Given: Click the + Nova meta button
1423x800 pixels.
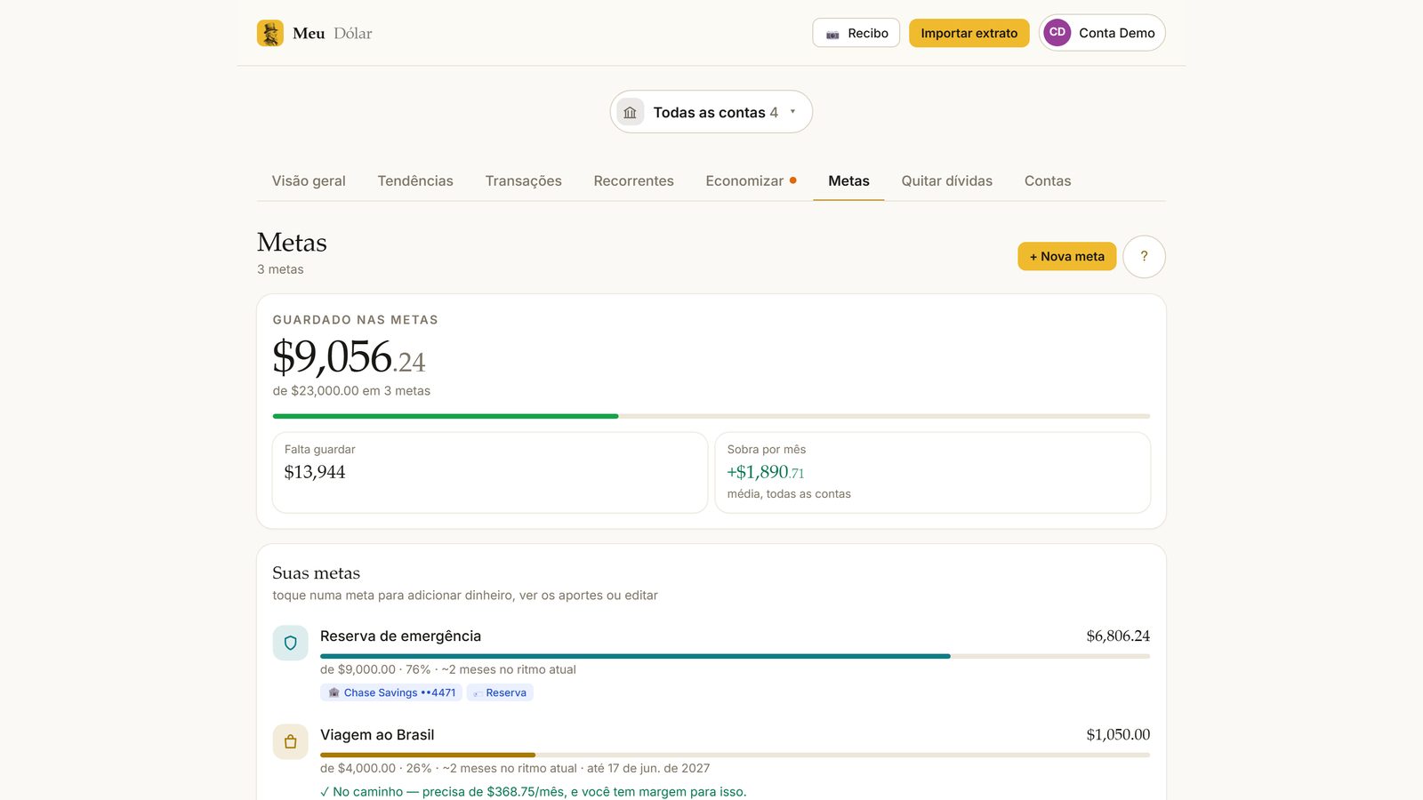Looking at the screenshot, I should (x=1066, y=256).
